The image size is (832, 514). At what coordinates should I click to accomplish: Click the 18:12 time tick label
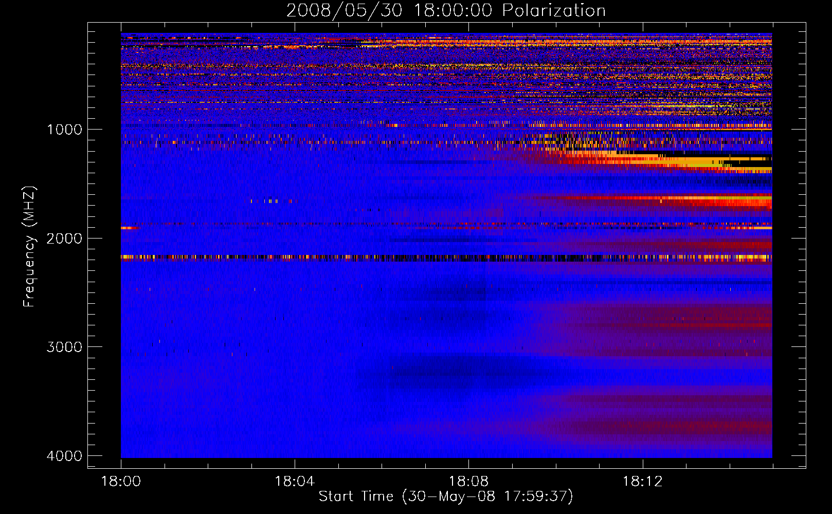click(x=642, y=482)
